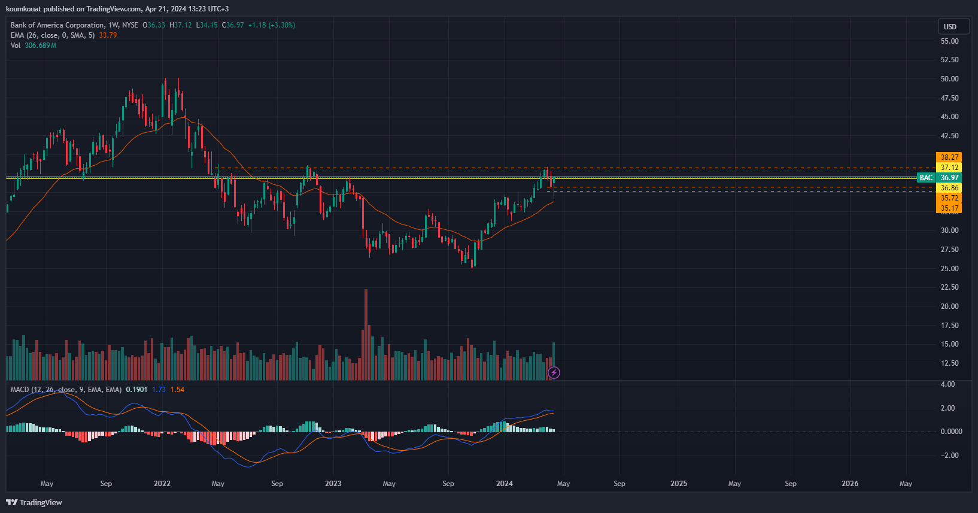Click the close value C36.97
The height and width of the screenshot is (513, 978).
click(233, 25)
